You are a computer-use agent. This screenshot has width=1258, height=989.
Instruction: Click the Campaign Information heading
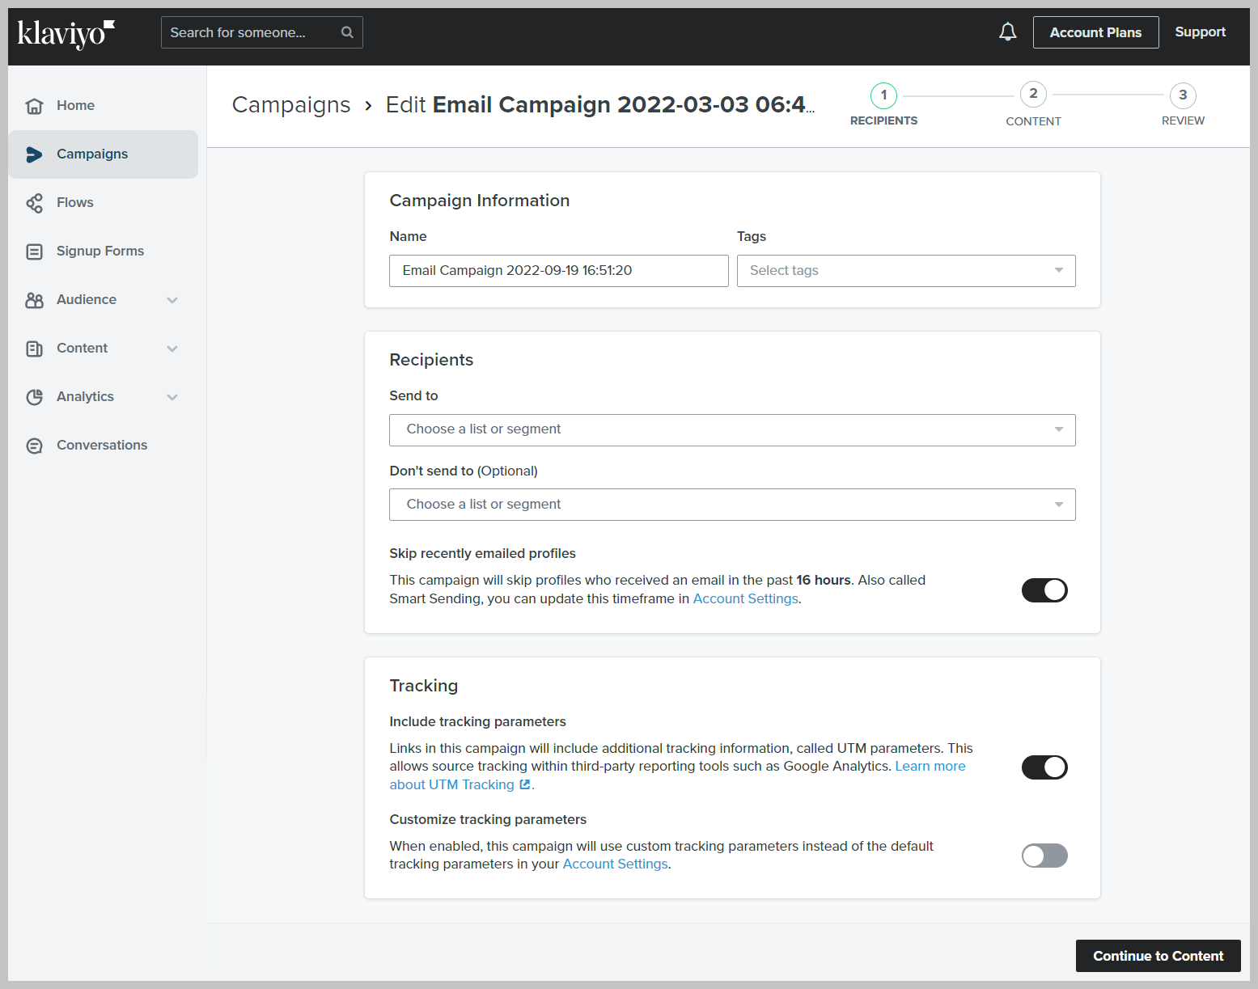click(x=480, y=201)
